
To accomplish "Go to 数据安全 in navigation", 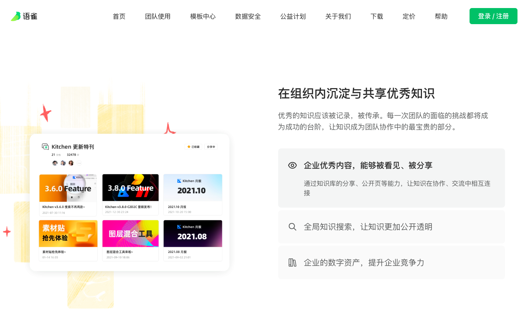I will [248, 16].
